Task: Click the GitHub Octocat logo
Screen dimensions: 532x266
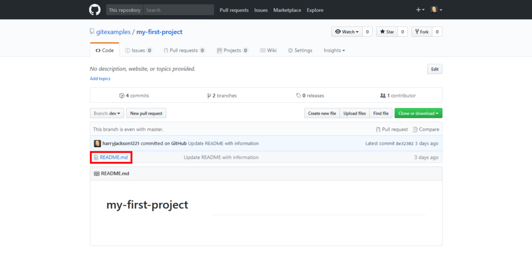Action: click(95, 10)
